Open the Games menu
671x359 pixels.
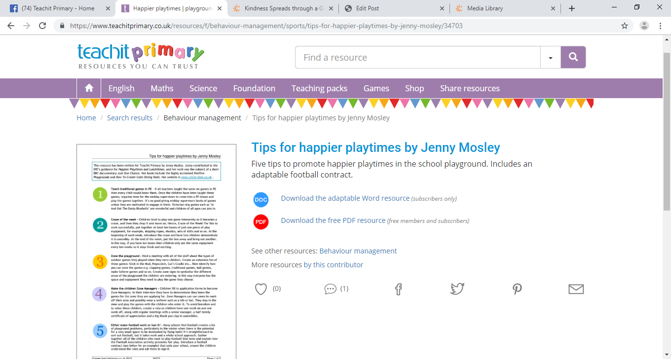(x=376, y=88)
